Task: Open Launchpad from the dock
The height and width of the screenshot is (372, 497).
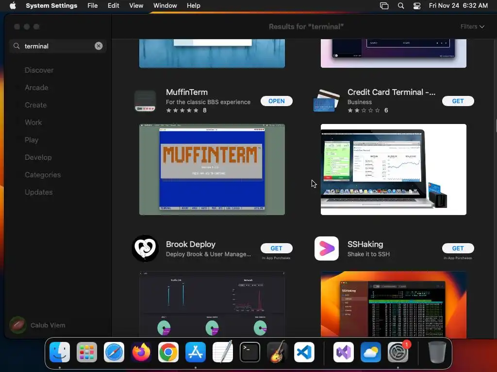Action: click(x=87, y=352)
